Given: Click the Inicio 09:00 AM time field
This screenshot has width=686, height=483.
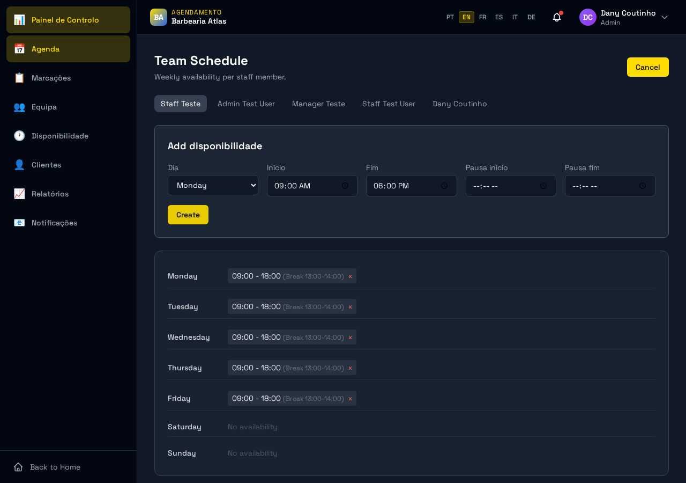Looking at the screenshot, I should coord(312,186).
